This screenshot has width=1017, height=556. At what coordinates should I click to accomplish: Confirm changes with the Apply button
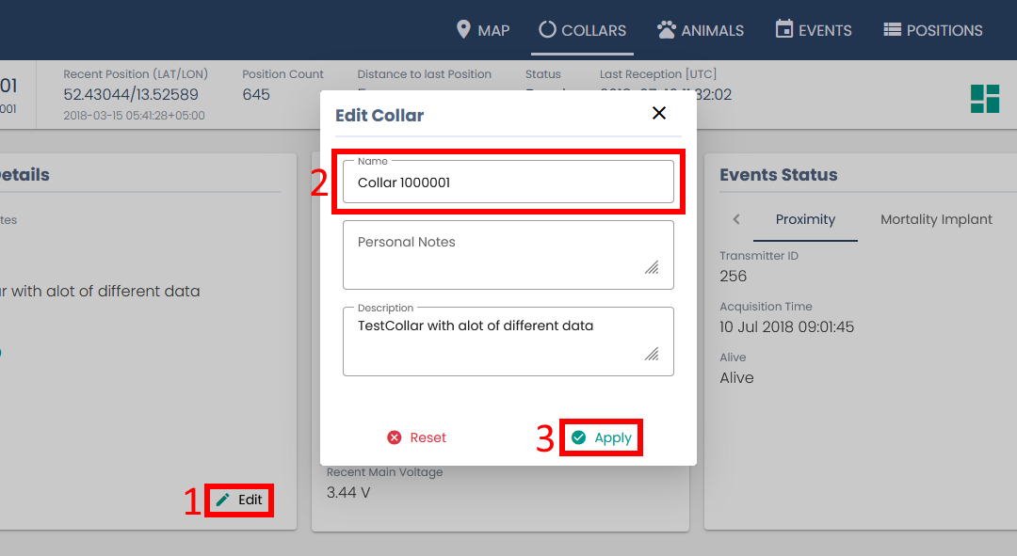(x=602, y=437)
